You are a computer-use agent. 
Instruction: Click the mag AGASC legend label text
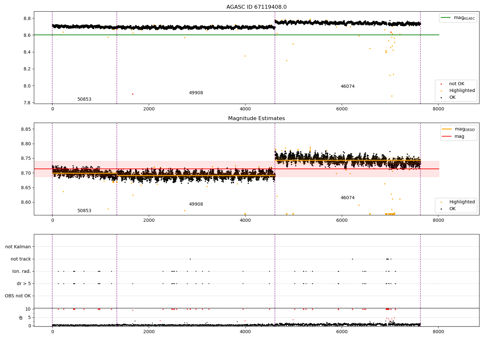click(x=464, y=18)
